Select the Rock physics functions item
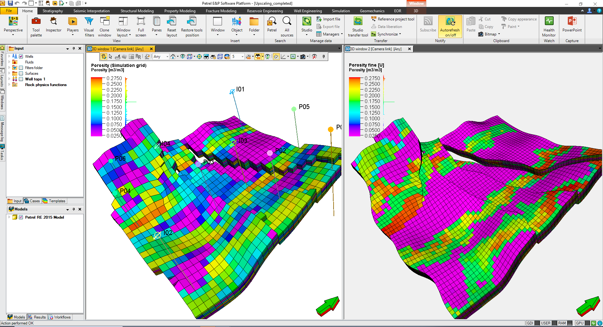The height and width of the screenshot is (327, 603). click(x=46, y=85)
